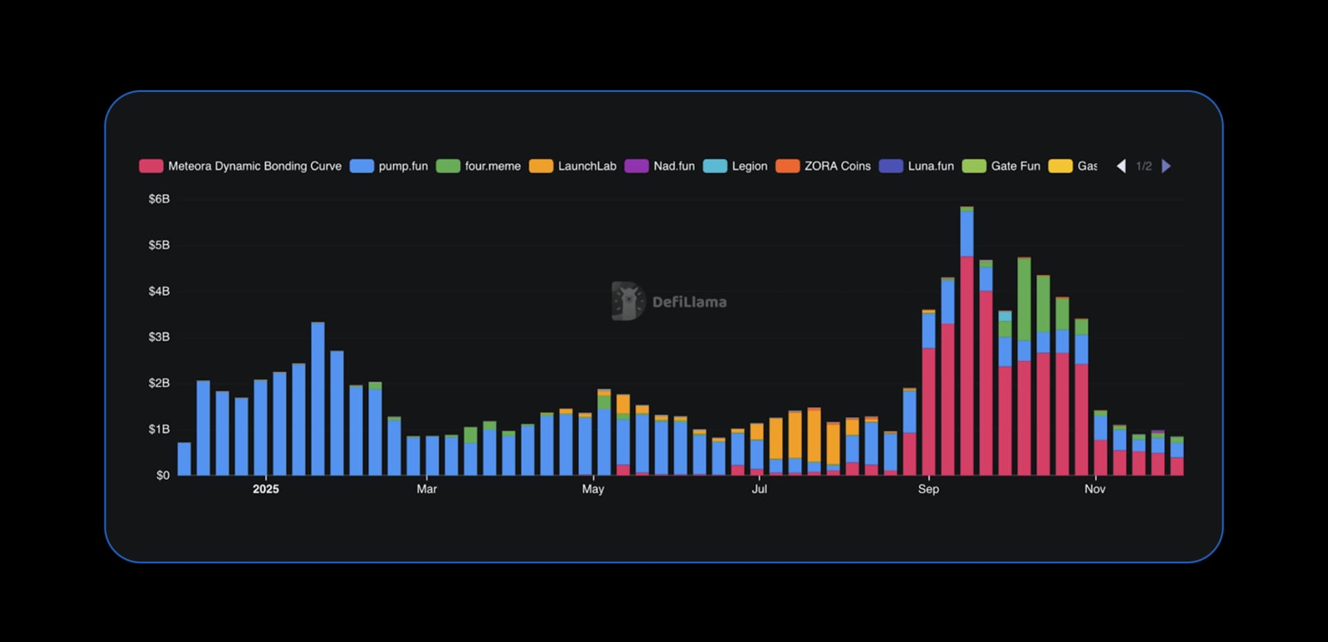Viewport: 1328px width, 642px height.
Task: Click the Meteora Dynamic Bonding Curve legend color swatch
Action: click(x=151, y=166)
